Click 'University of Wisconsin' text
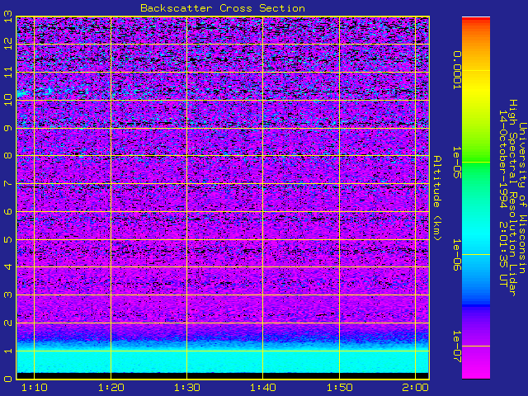 521,198
